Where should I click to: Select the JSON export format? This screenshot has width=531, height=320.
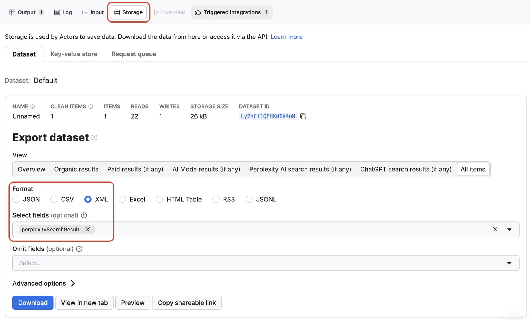(16, 199)
